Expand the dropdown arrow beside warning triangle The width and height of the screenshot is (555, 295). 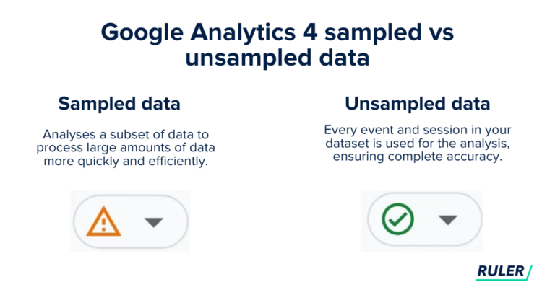point(154,223)
